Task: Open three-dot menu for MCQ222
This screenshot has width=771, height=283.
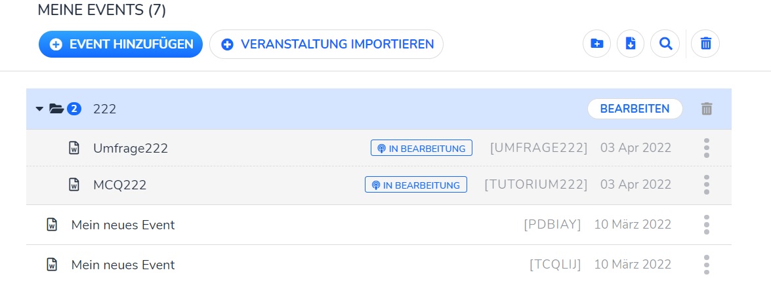Action: coord(706,185)
